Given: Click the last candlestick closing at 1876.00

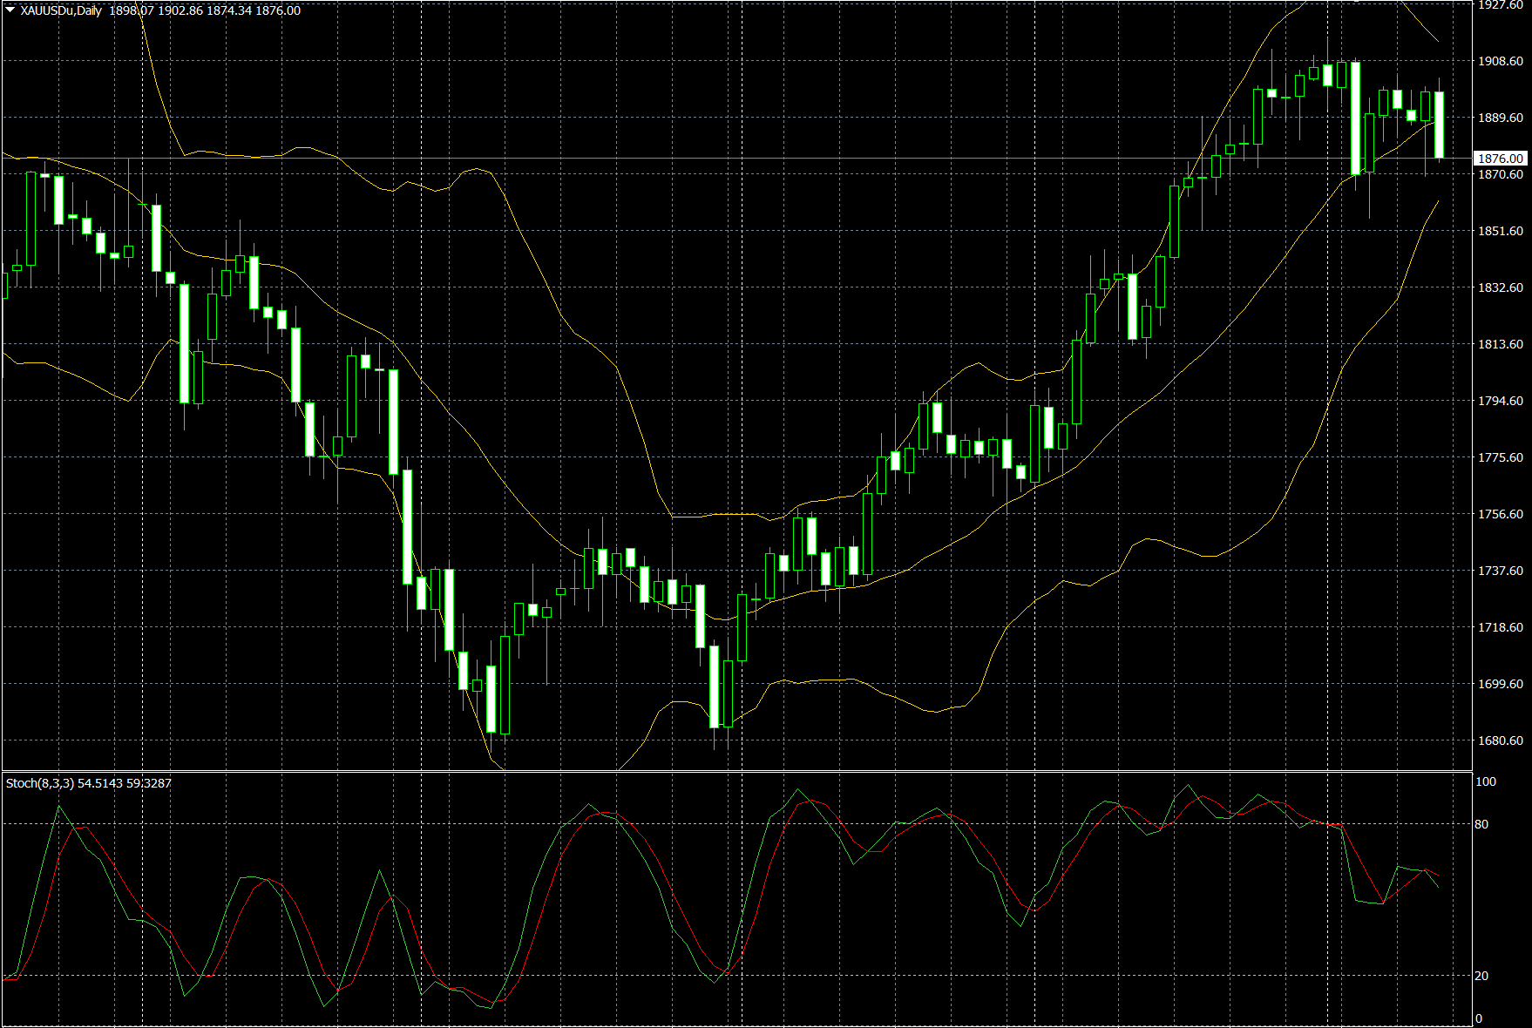Looking at the screenshot, I should point(1439,125).
